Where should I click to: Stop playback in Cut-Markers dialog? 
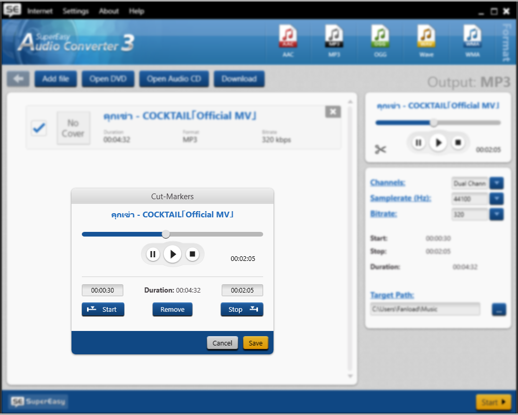coord(192,254)
